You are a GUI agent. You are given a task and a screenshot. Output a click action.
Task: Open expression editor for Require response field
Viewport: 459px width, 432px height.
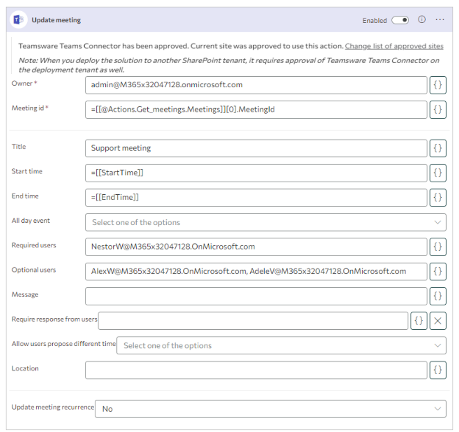pyautogui.click(x=419, y=321)
